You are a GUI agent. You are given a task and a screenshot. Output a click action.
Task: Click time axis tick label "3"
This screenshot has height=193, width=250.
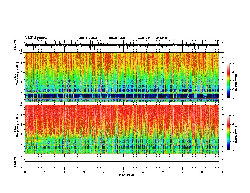[x=84, y=172]
